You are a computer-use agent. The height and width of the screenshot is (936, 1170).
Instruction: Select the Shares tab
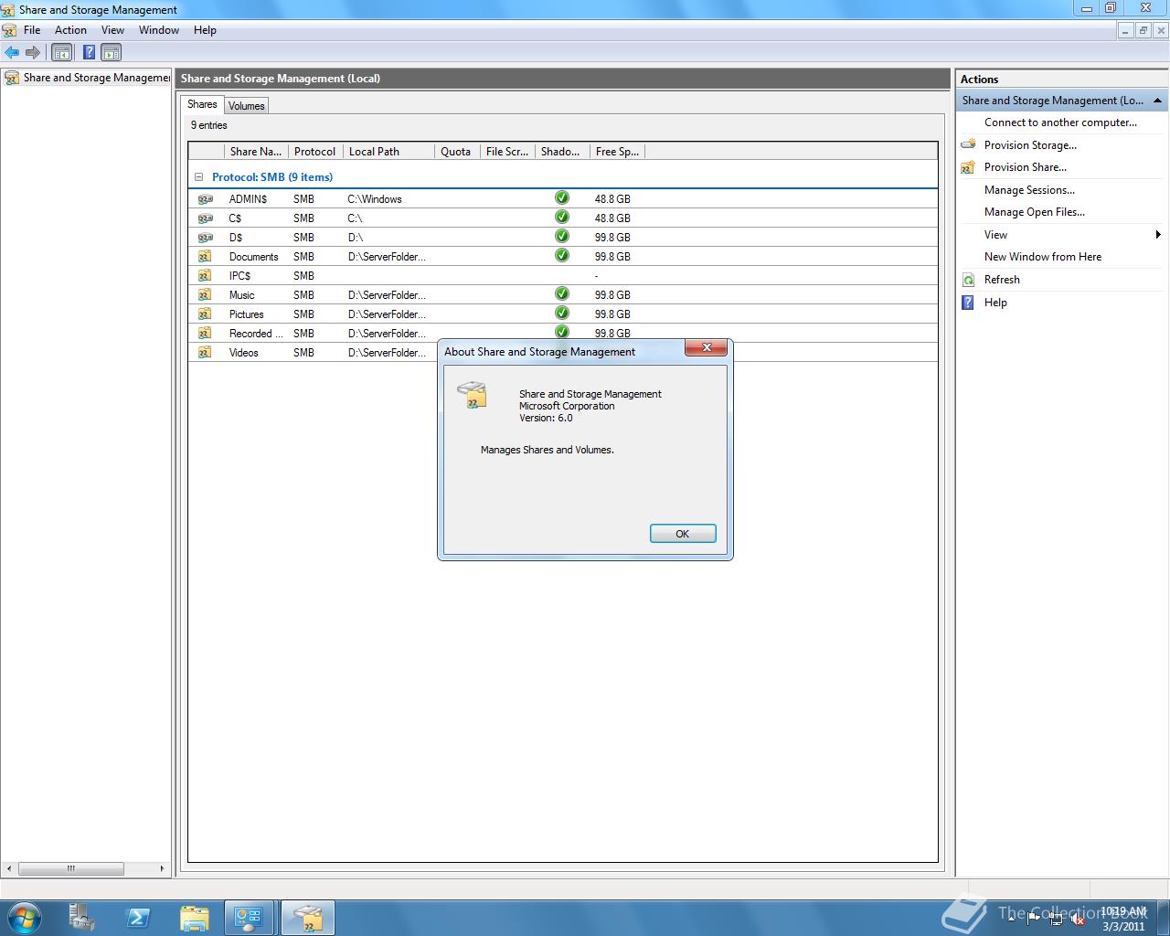(202, 104)
